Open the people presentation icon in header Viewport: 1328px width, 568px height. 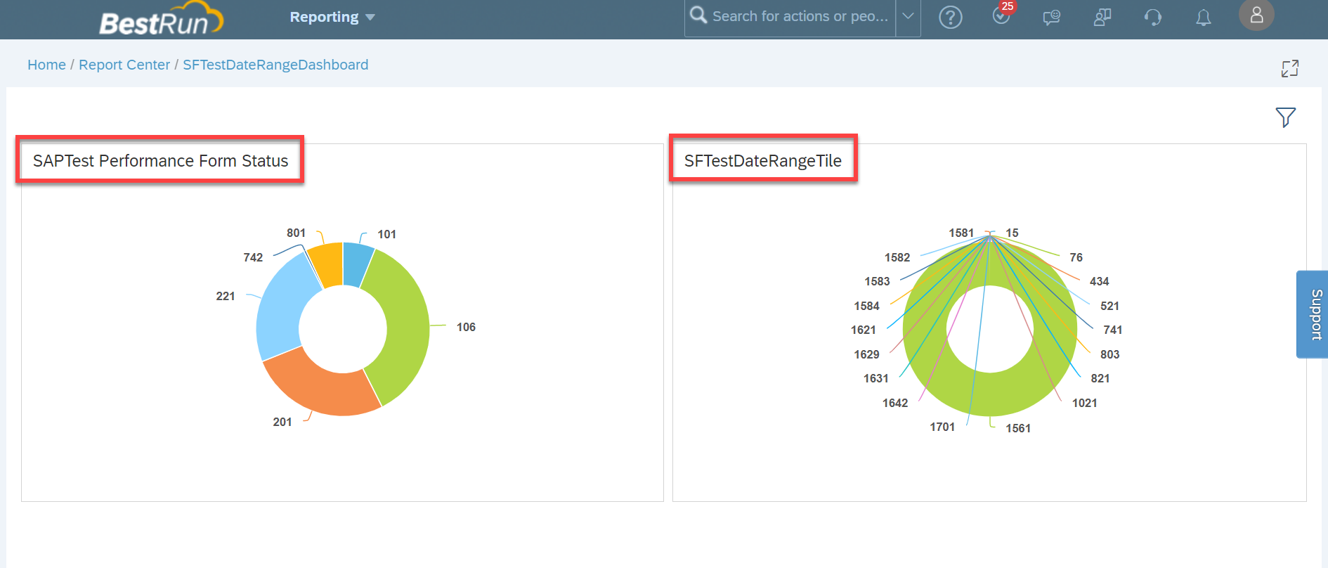(x=1102, y=17)
